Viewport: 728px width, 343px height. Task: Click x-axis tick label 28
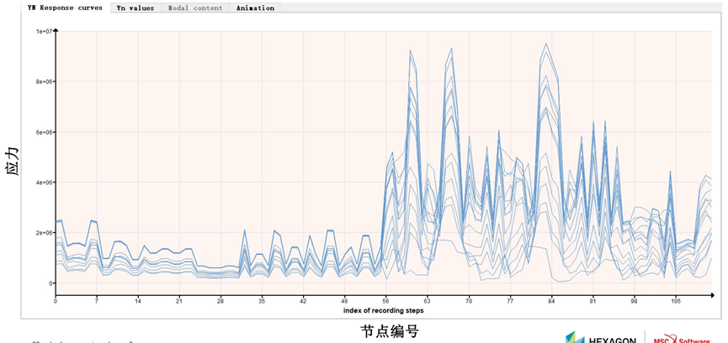click(221, 300)
